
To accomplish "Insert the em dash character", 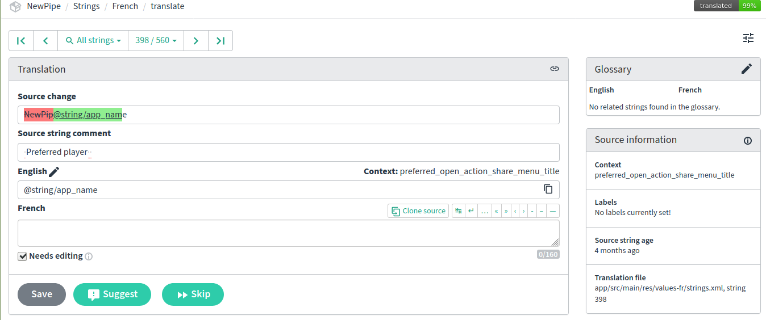I will [552, 211].
